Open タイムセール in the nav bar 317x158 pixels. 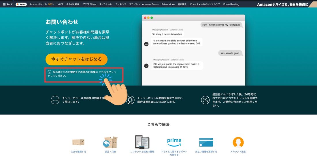(105, 4)
